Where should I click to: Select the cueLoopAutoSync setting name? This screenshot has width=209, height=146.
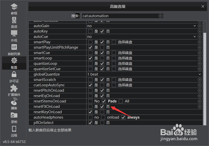pyautogui.click(x=49, y=85)
